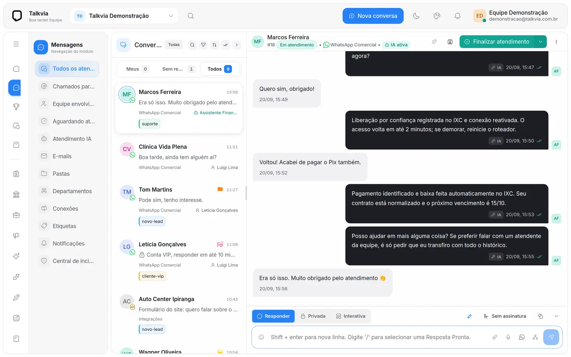
Task: Expand the composer options chevron
Action: (556, 316)
